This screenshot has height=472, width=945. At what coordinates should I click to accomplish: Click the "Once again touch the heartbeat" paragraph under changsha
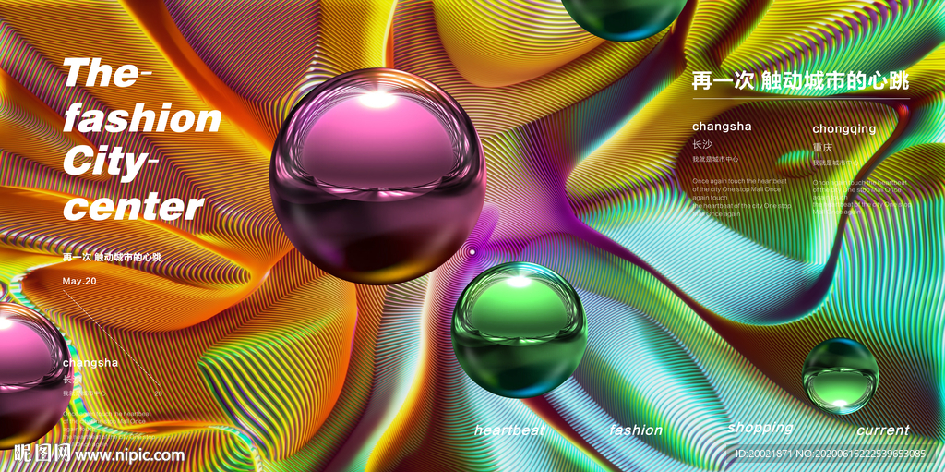coord(741,198)
